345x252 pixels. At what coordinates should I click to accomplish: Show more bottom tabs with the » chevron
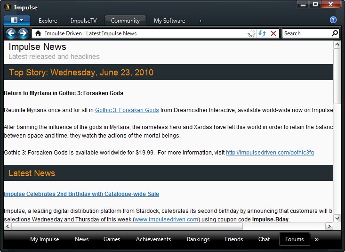317,239
